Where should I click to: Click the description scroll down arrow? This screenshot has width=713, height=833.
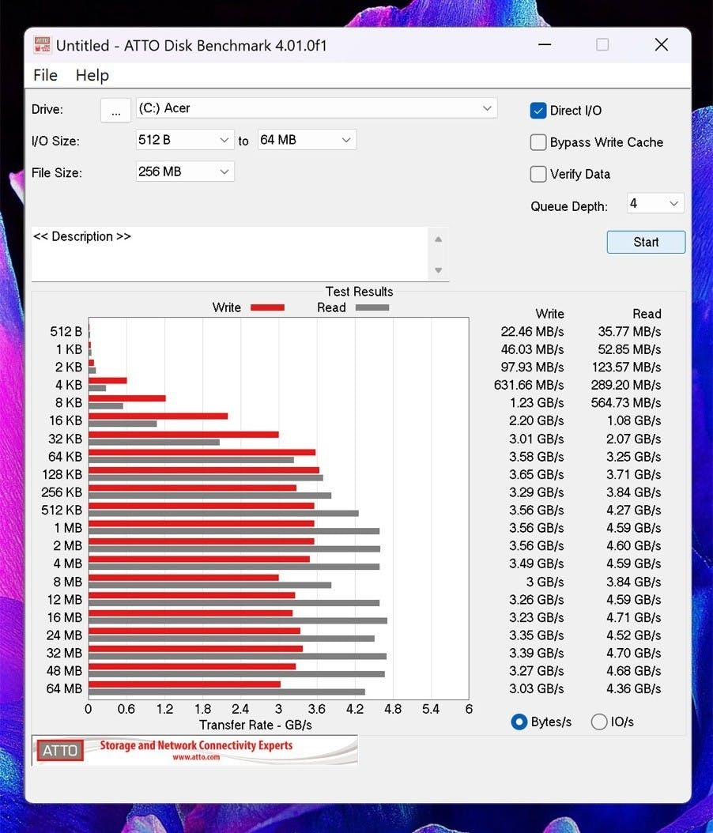(x=439, y=270)
